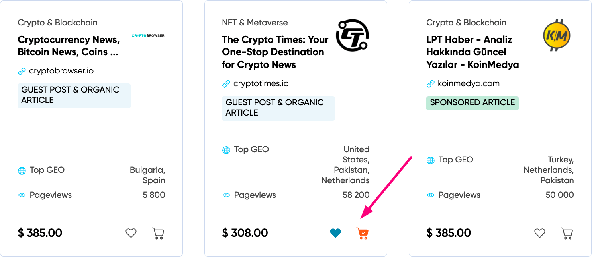Favorite the cryptobrowser.io listing heart
Image resolution: width=596 pixels, height=259 pixels.
[x=131, y=233]
